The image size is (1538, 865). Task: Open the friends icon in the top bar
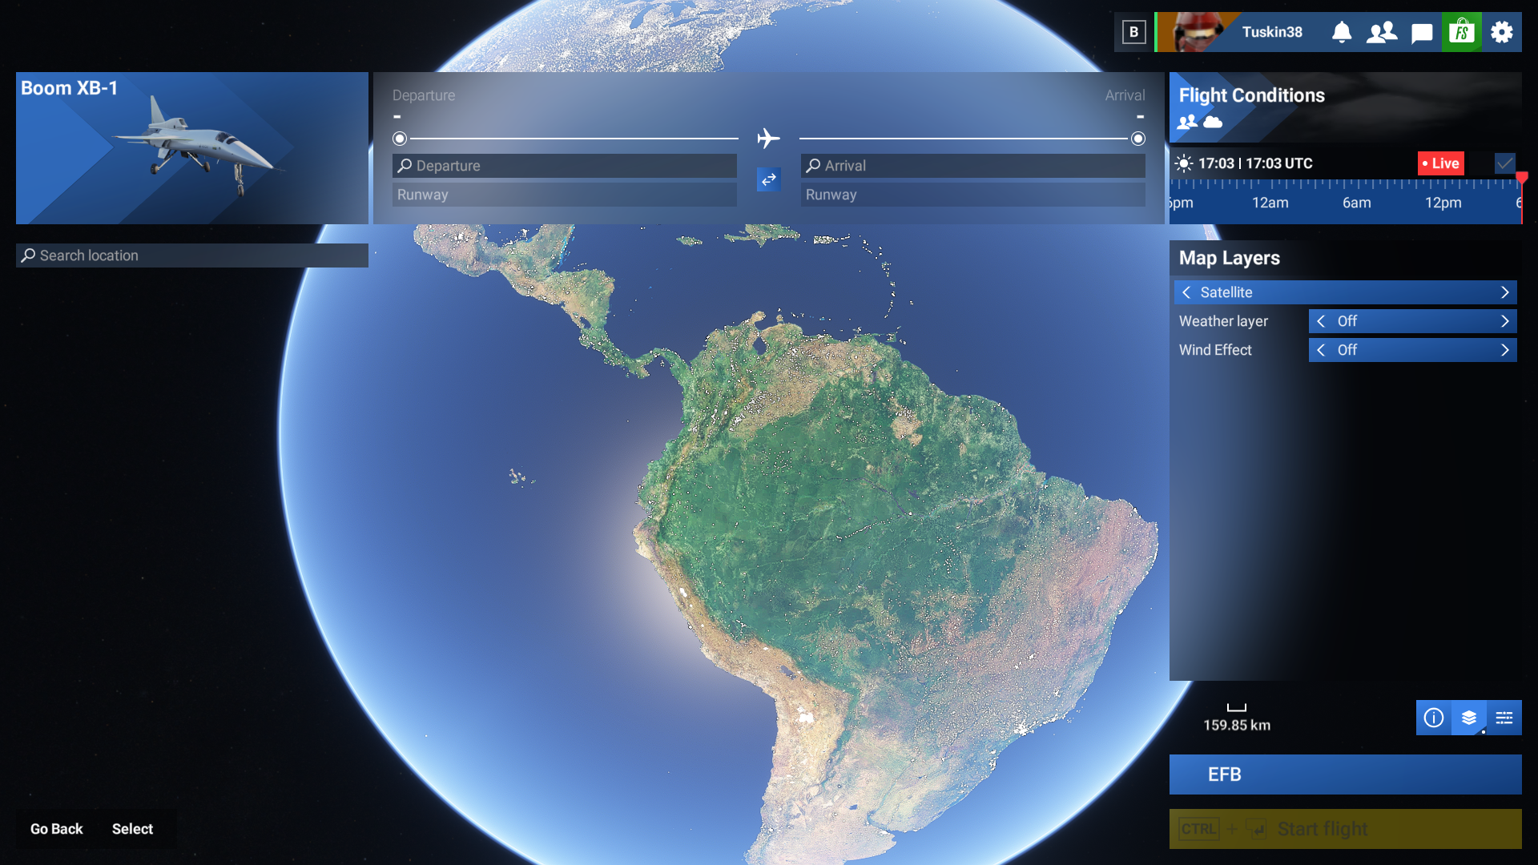pos(1382,32)
